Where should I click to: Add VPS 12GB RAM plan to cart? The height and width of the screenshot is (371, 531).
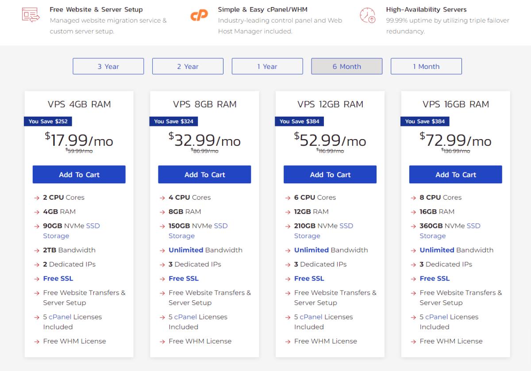330,174
